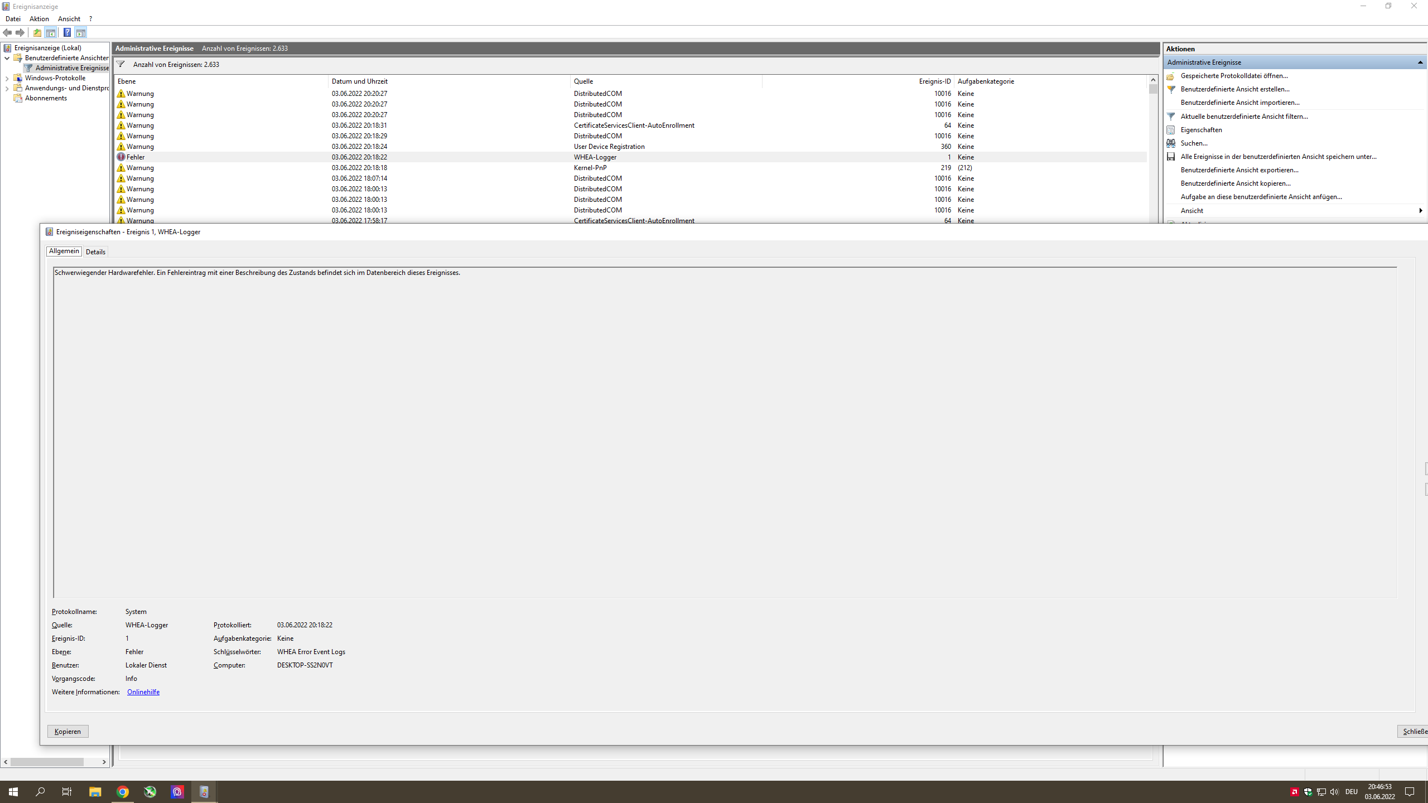Viewport: 1428px width, 803px height.
Task: Click the binoculars icon next to Suchen
Action: tap(1171, 143)
